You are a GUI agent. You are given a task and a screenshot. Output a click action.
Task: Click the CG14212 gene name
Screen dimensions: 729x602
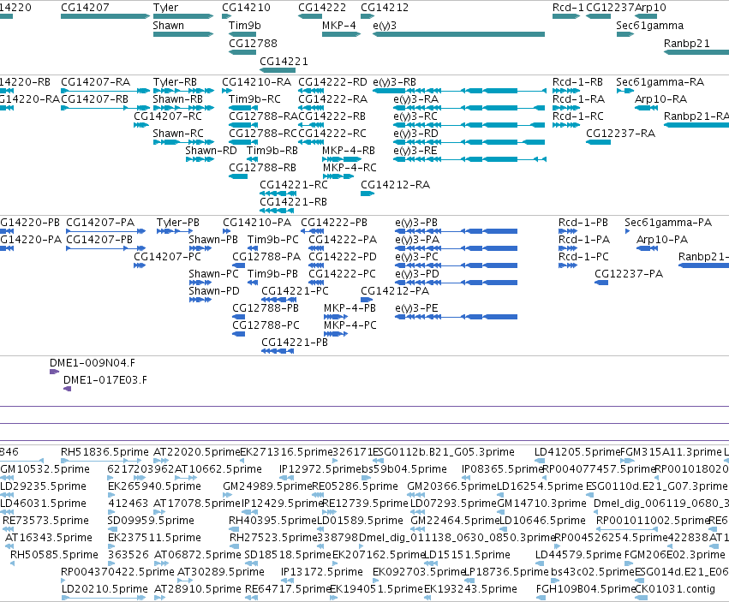(x=385, y=8)
